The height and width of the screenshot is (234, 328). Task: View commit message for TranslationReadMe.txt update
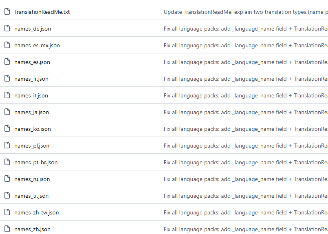[x=246, y=12]
